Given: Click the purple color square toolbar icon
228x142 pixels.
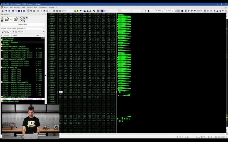Looking at the screenshot, I should [102, 11].
